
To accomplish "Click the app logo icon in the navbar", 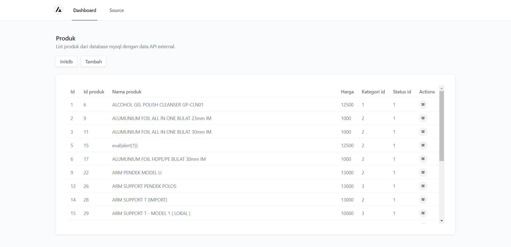I will pos(58,9).
